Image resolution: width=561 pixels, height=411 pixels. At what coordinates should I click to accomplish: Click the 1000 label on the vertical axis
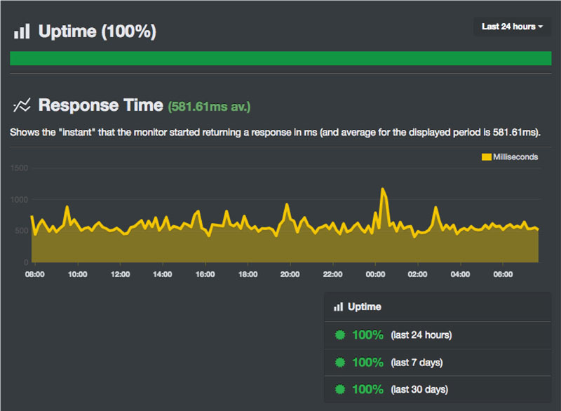pyautogui.click(x=20, y=200)
